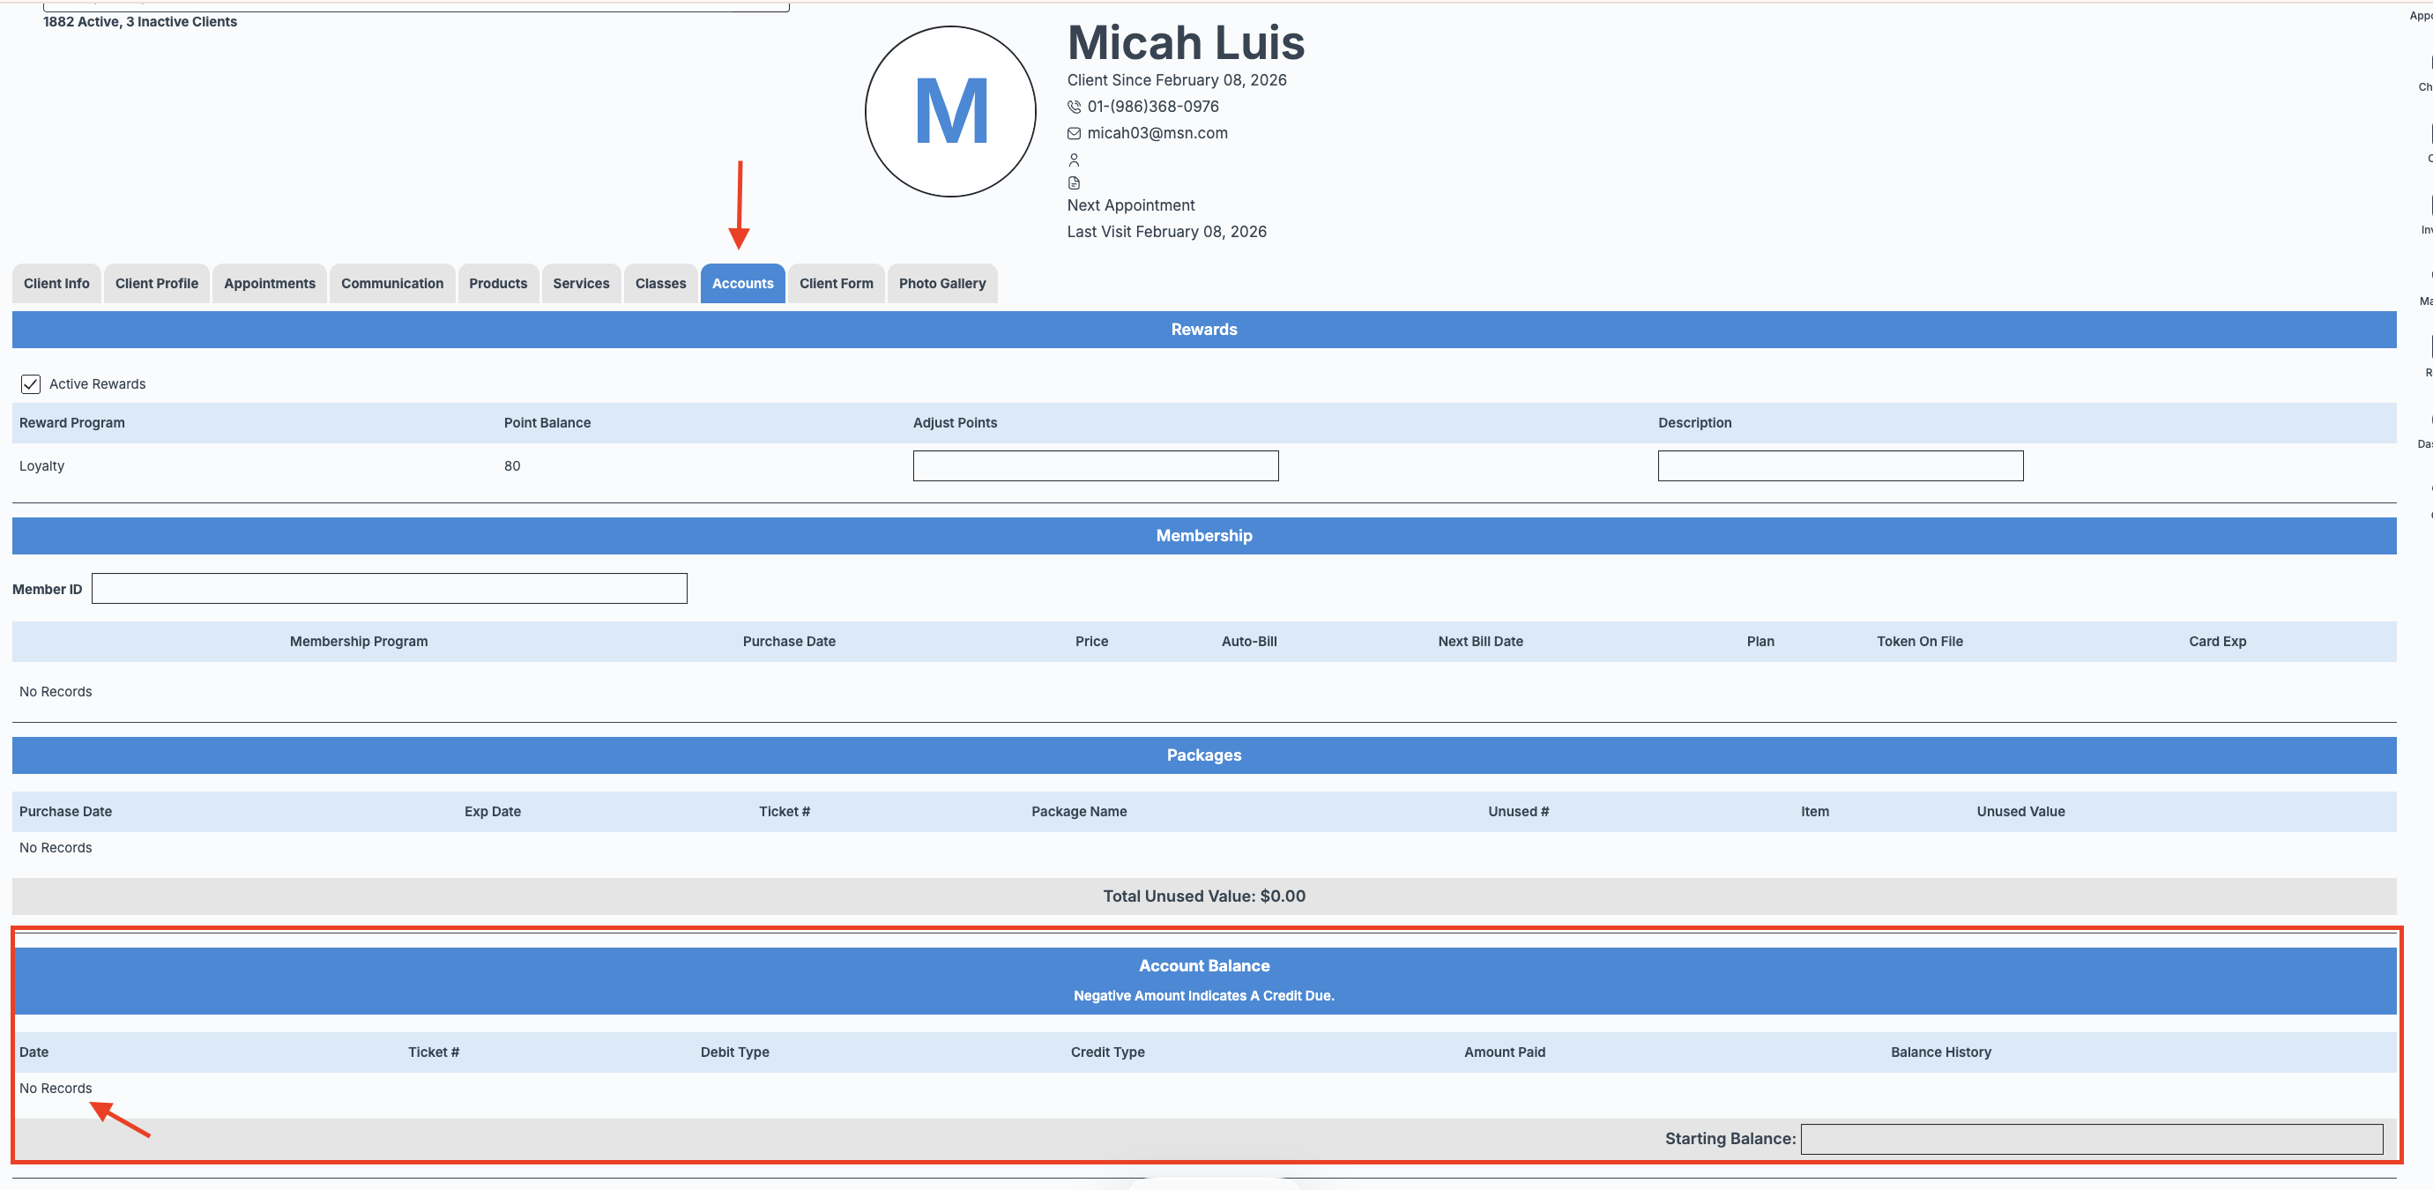
Task: Open the Client Info tab
Action: point(56,283)
